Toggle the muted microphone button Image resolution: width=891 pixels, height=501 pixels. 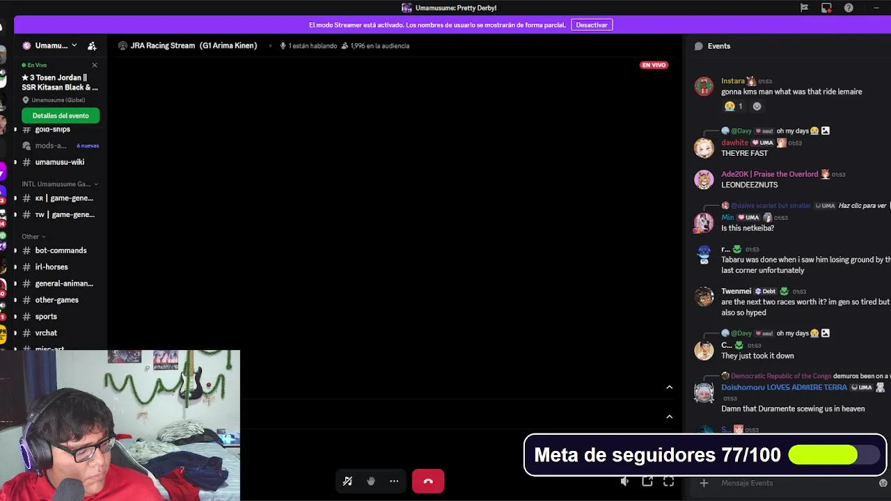pyautogui.click(x=347, y=481)
